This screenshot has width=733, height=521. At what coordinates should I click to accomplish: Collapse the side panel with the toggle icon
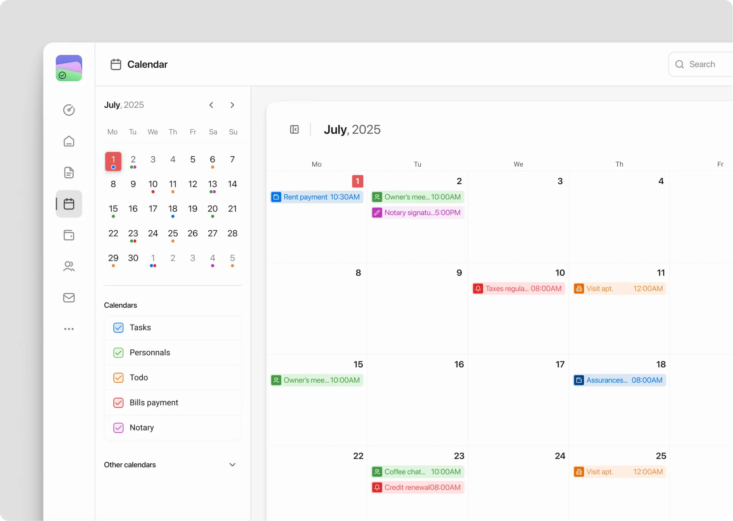(x=294, y=130)
